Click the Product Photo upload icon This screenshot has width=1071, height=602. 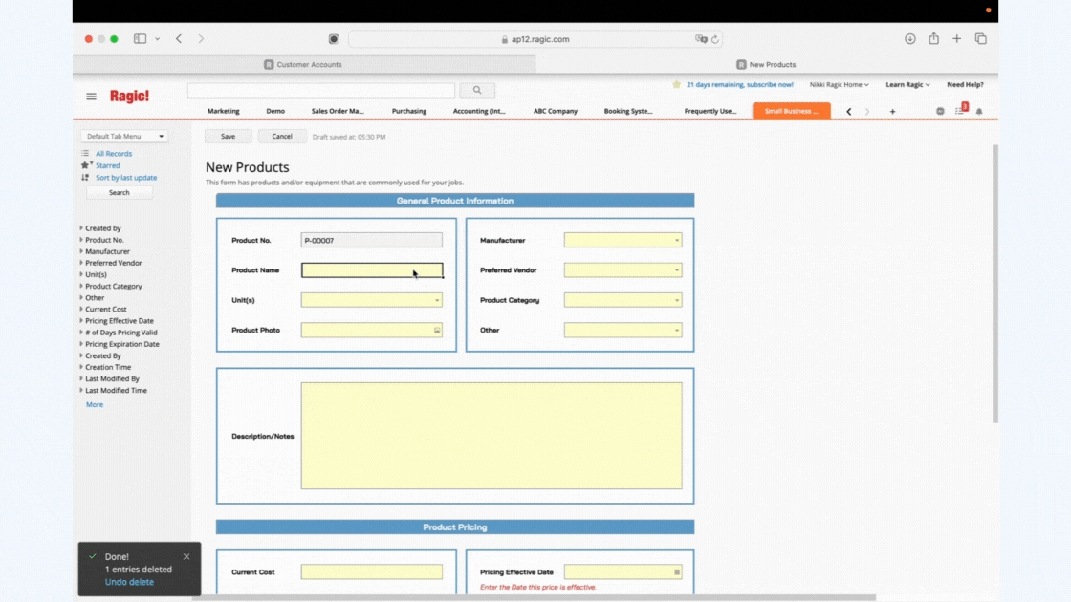click(x=437, y=331)
